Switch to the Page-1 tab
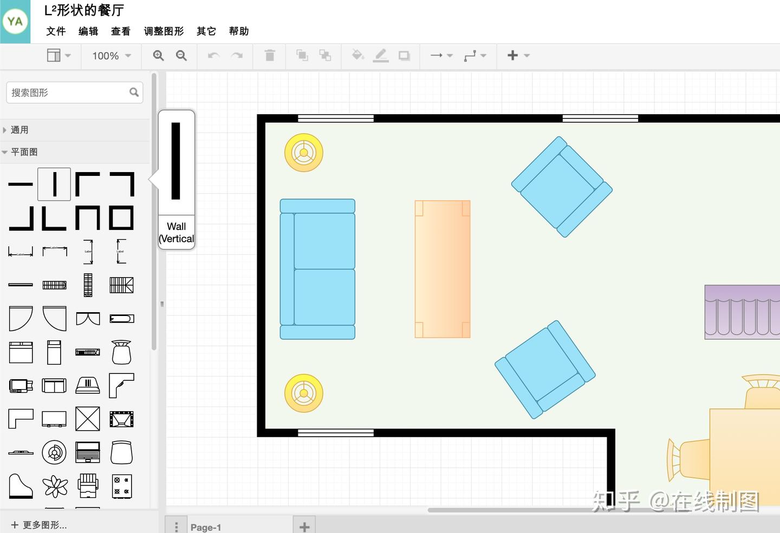The width and height of the screenshot is (780, 533). pos(206,527)
